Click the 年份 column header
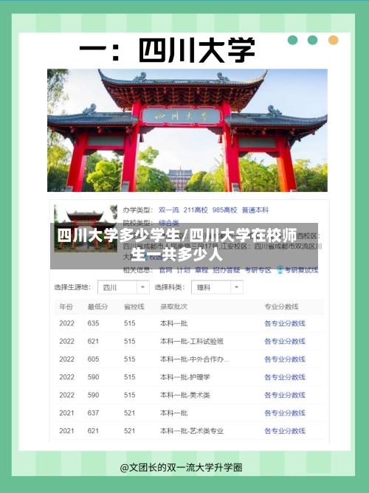The width and height of the screenshot is (369, 493). pos(66,306)
